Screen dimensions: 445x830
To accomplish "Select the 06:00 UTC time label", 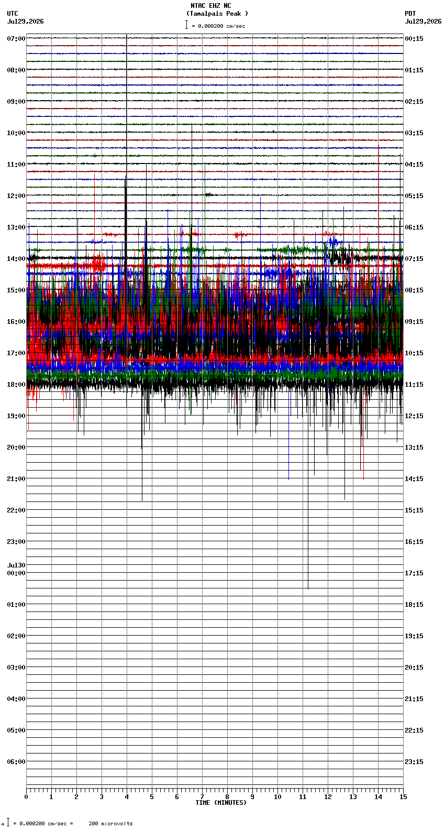I will tap(16, 762).
